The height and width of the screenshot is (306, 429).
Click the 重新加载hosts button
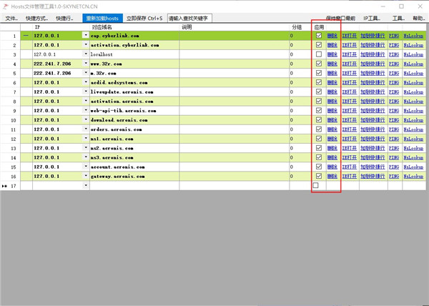click(x=101, y=18)
